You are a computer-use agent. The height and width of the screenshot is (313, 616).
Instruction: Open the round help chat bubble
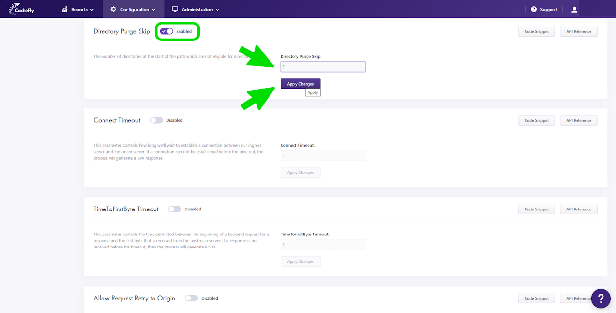(x=601, y=299)
